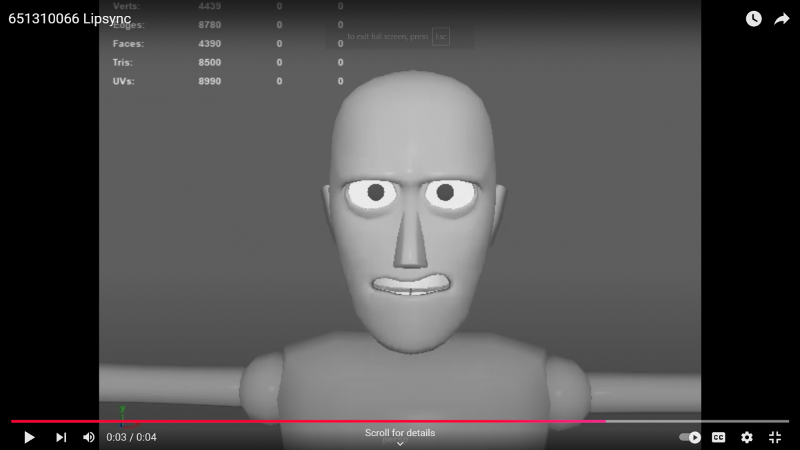Screen dimensions: 800x450
Task: Seek to the start of the progress bar
Action: pyautogui.click(x=12, y=421)
